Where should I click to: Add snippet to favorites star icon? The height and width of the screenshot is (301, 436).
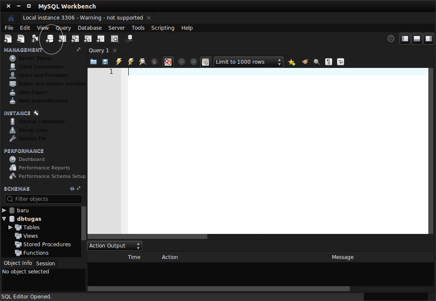tap(292, 62)
